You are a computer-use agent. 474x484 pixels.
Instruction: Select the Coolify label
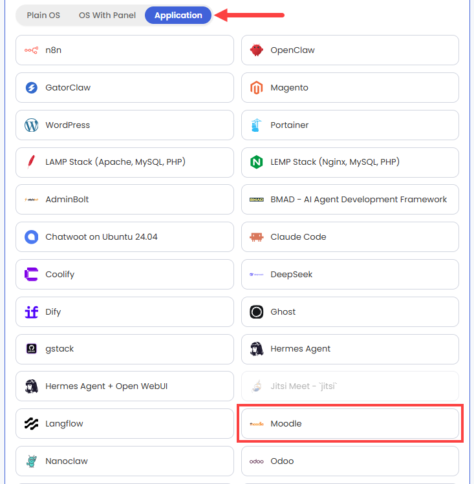(60, 275)
